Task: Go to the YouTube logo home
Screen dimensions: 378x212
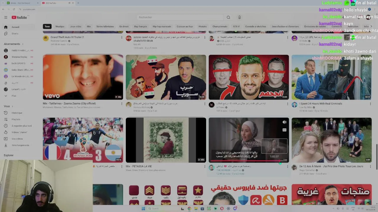Action: tap(19, 17)
